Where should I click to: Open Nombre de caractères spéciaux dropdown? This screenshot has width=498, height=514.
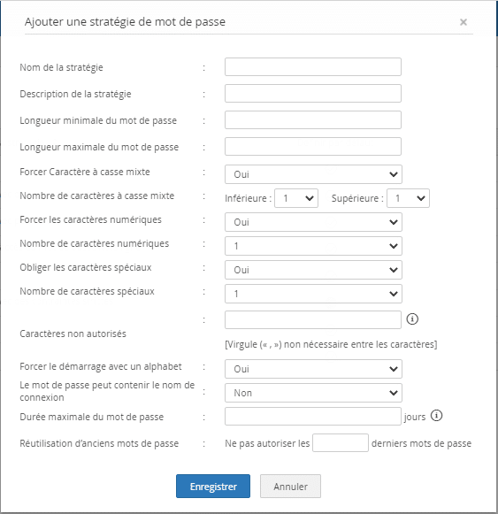[x=313, y=294]
